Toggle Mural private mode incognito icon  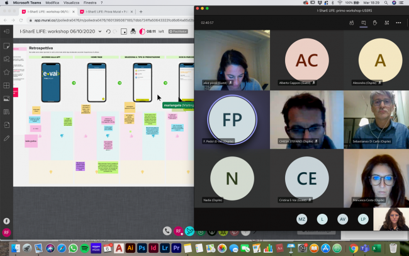click(133, 31)
